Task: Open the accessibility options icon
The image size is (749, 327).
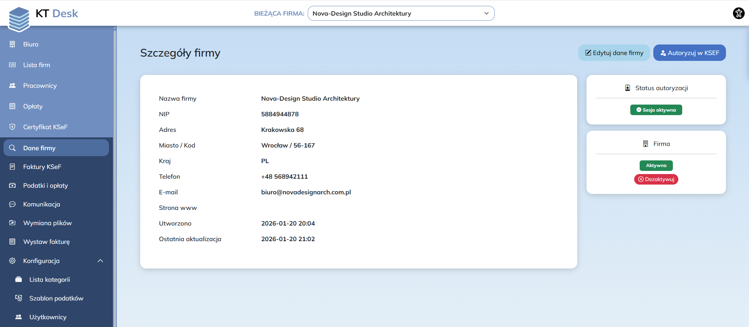Action: click(738, 13)
